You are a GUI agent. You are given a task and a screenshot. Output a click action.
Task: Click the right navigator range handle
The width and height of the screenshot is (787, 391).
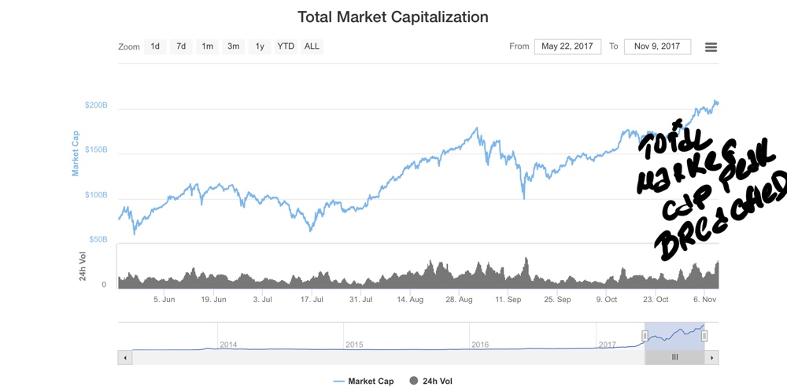tap(704, 336)
